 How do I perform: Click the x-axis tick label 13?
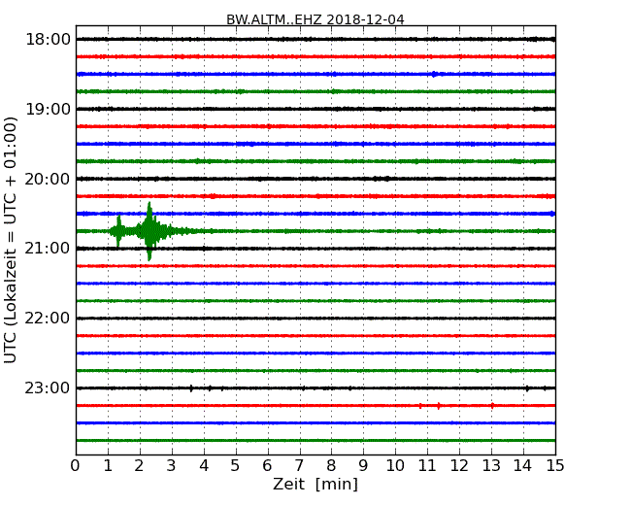(491, 466)
